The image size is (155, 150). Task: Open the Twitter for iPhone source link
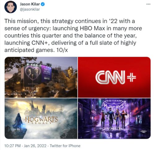tap(65, 146)
